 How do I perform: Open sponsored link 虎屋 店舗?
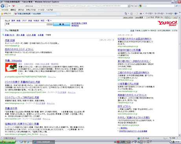point(10,40)
